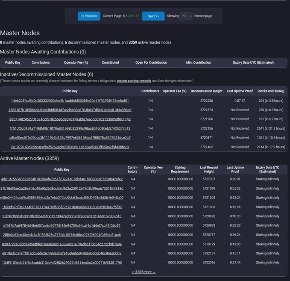Expand the '+ 3349 more' nodes link
Viewport: 290px width, 281px height.
pyautogui.click(x=144, y=272)
